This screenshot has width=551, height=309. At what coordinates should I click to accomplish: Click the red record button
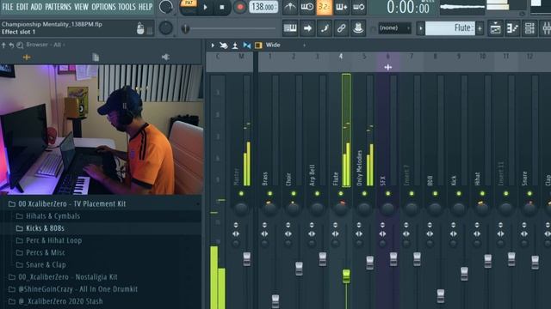pos(240,7)
